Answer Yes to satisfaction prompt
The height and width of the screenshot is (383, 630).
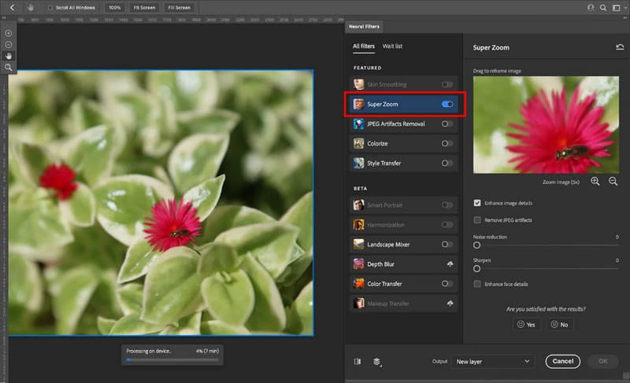526,325
